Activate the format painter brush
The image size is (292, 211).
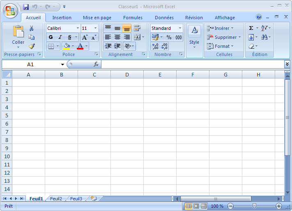32,46
